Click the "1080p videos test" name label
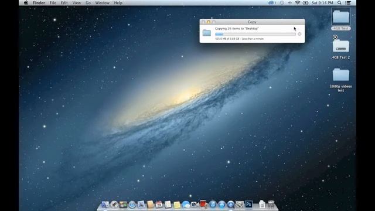This screenshot has height=211, width=375. pyautogui.click(x=341, y=89)
